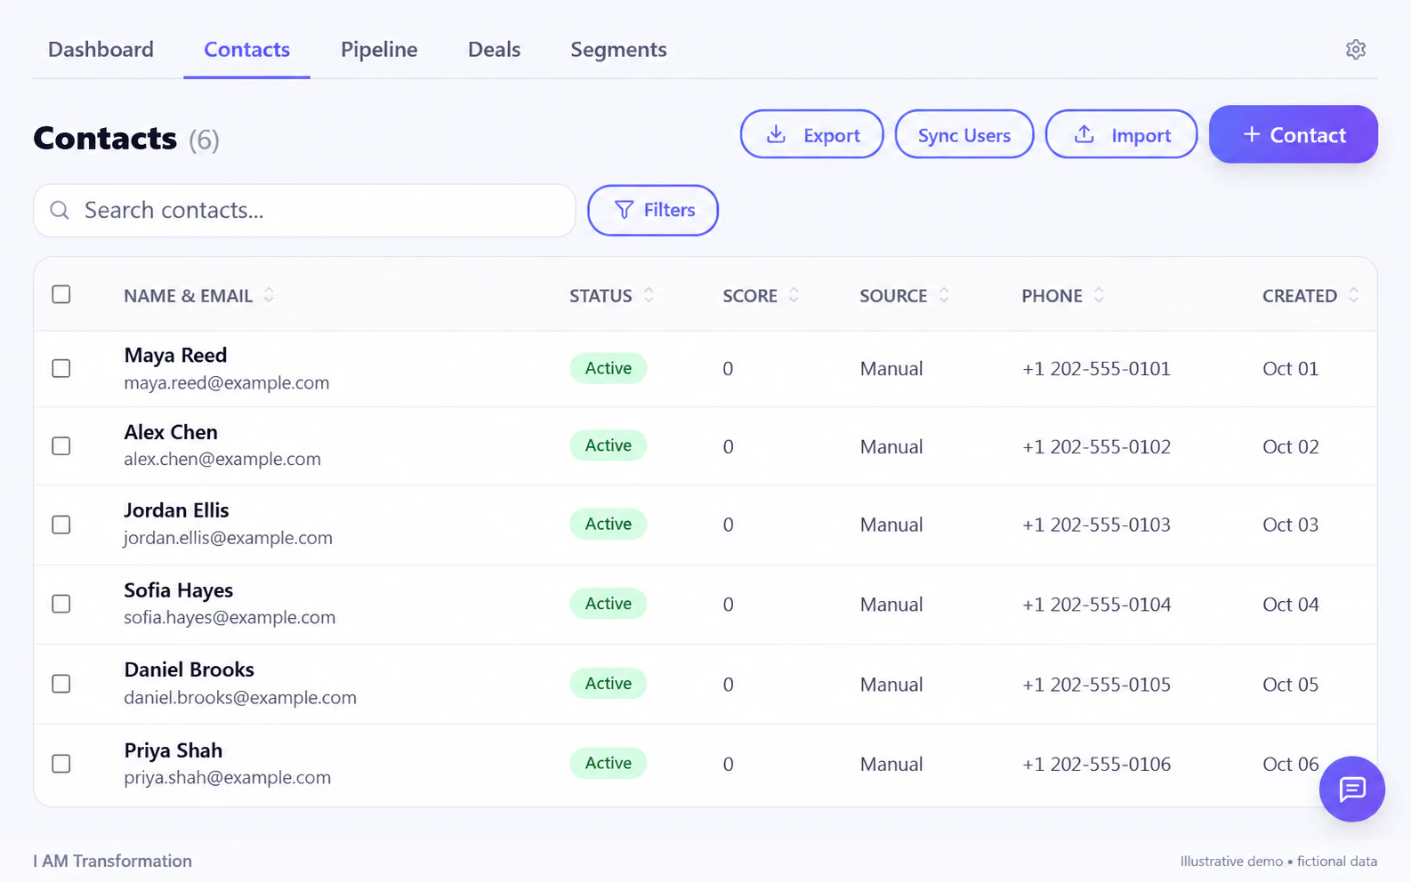Select Sofia Hayes's row checkbox
1411x882 pixels.
pos(61,604)
